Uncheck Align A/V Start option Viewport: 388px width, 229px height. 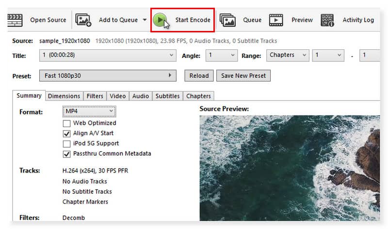coord(67,133)
